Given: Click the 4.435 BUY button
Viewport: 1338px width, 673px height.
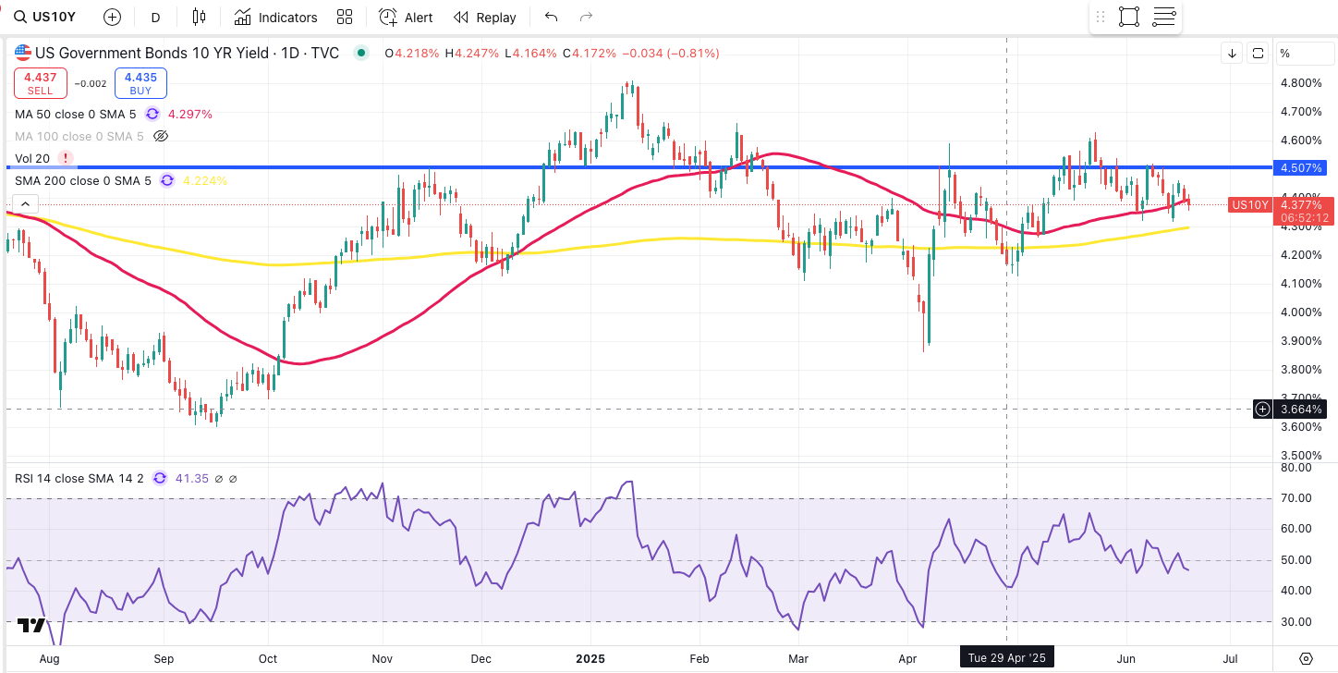Looking at the screenshot, I should [x=140, y=83].
